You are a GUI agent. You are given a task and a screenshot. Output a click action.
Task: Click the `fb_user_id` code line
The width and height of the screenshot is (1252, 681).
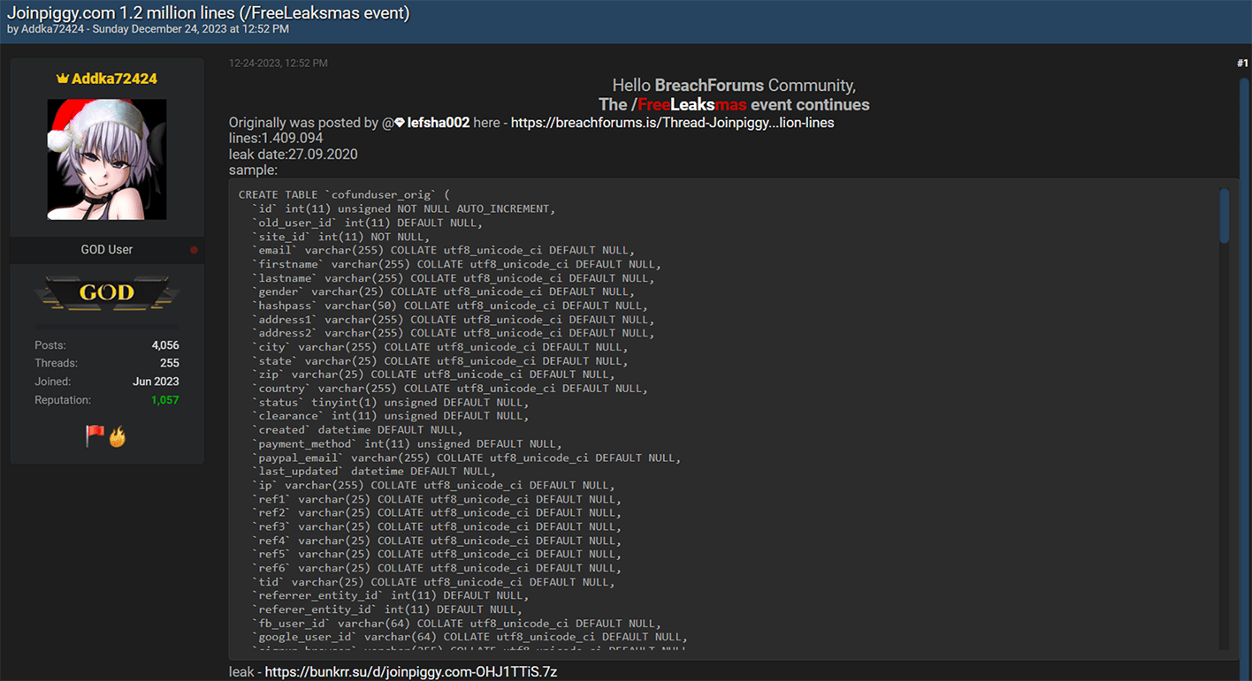point(457,624)
